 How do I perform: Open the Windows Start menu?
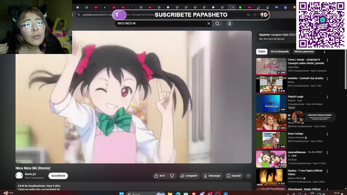click(121, 194)
